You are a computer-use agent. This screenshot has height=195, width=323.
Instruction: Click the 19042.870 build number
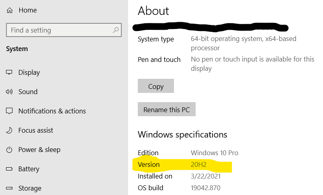[x=205, y=188]
